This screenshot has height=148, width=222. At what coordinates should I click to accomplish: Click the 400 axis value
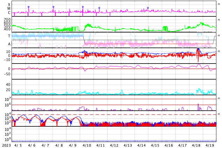(x=7, y=29)
